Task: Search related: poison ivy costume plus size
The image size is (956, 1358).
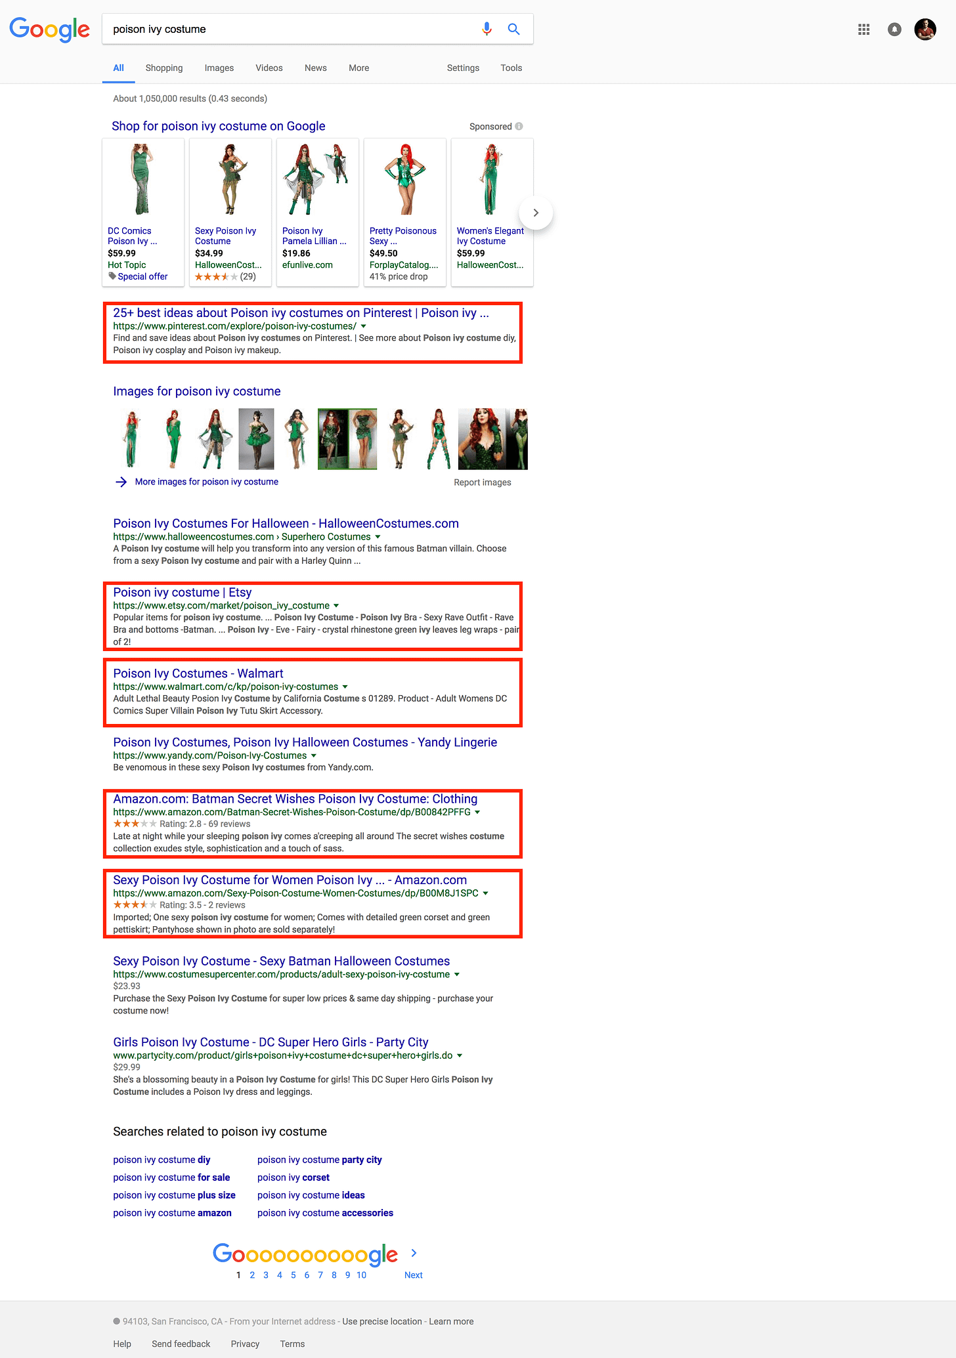Action: 174,1195
